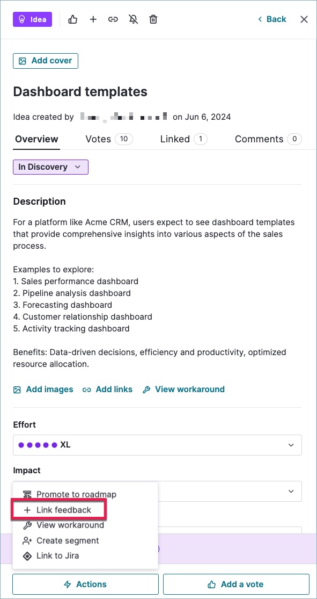The image size is (317, 599).
Task: Expand the In Discovery status dropdown
Action: coord(51,167)
